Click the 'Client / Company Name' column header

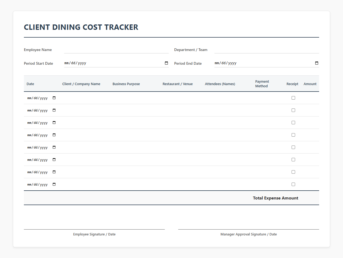81,84
